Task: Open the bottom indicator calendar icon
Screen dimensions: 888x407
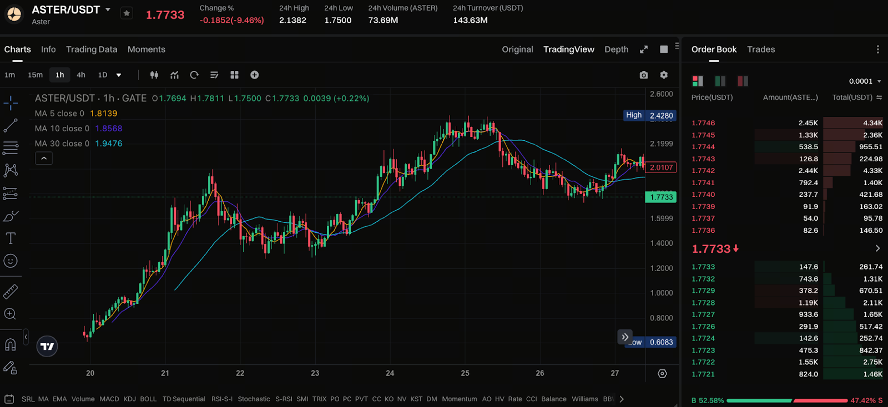Action: point(9,399)
